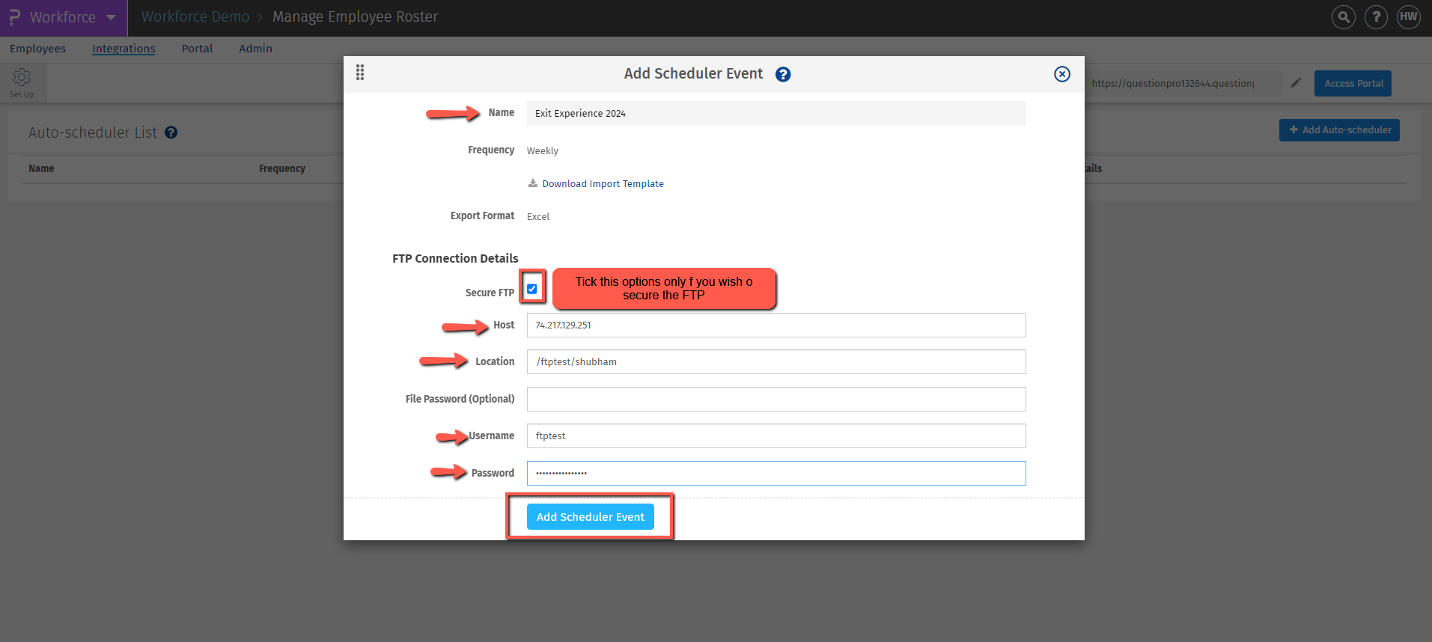Click the Name field with Exit Experience 2024
The image size is (1432, 642).
776,114
